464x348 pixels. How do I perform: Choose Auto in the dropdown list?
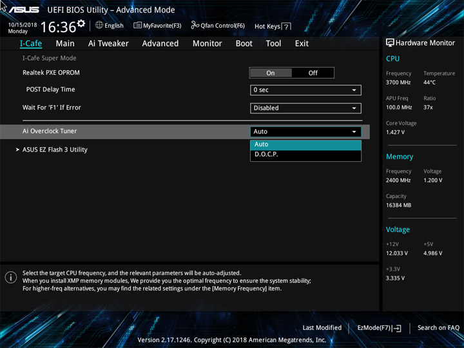pyautogui.click(x=305, y=144)
